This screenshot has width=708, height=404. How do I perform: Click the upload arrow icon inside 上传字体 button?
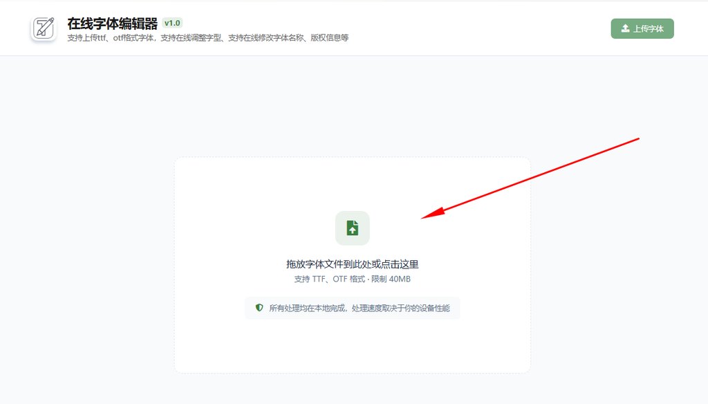[624, 28]
